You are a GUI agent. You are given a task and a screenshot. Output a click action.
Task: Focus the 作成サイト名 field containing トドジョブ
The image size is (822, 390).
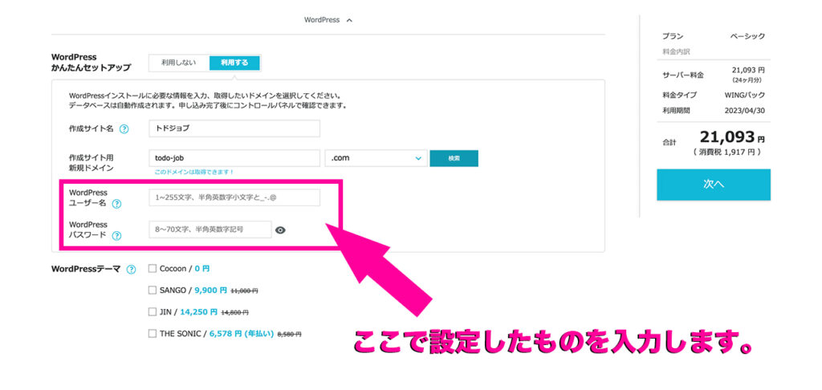pyautogui.click(x=234, y=128)
